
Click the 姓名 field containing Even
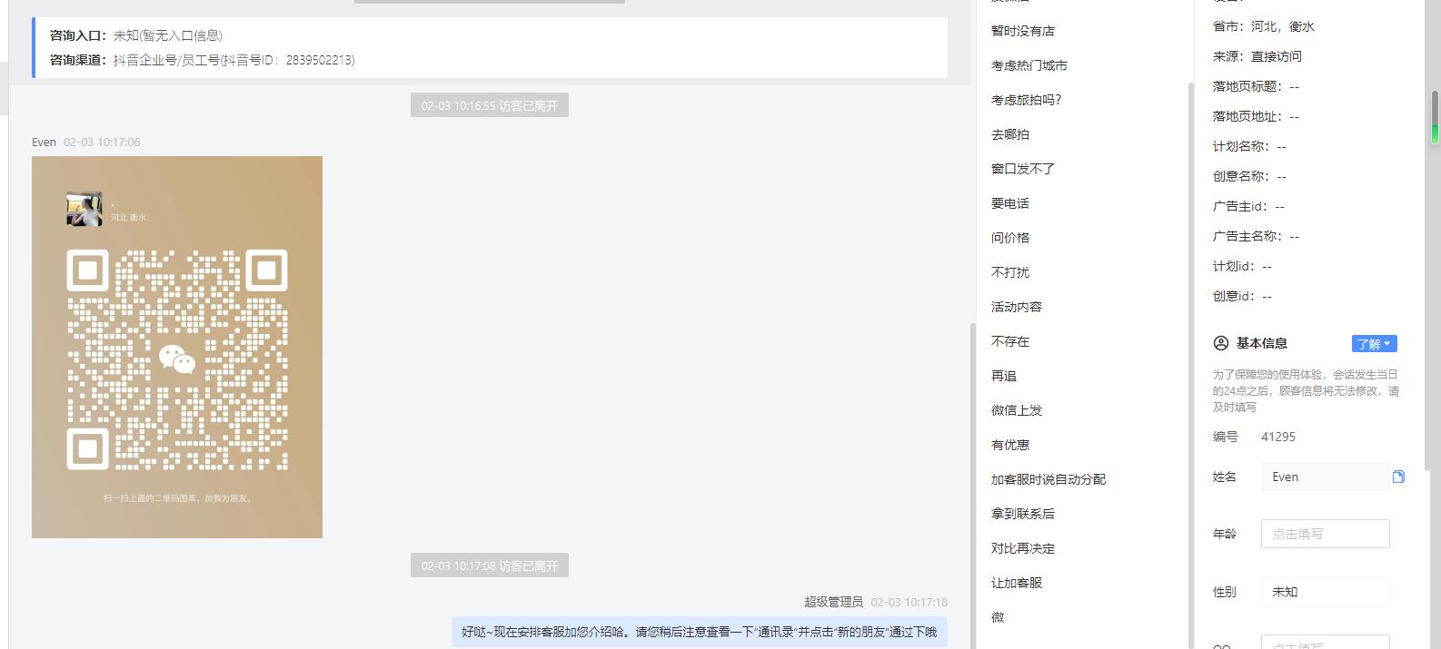[x=1325, y=477]
